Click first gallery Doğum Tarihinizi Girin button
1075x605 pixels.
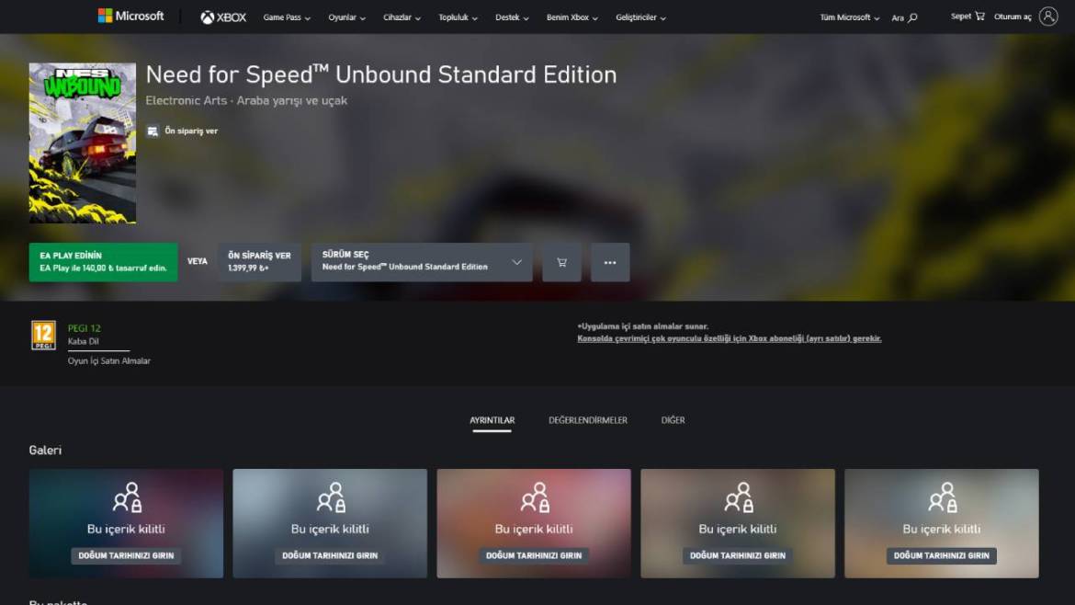126,555
